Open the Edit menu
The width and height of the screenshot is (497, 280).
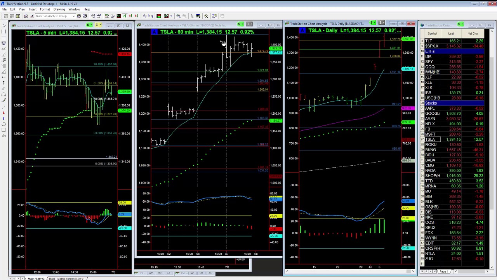point(13,9)
